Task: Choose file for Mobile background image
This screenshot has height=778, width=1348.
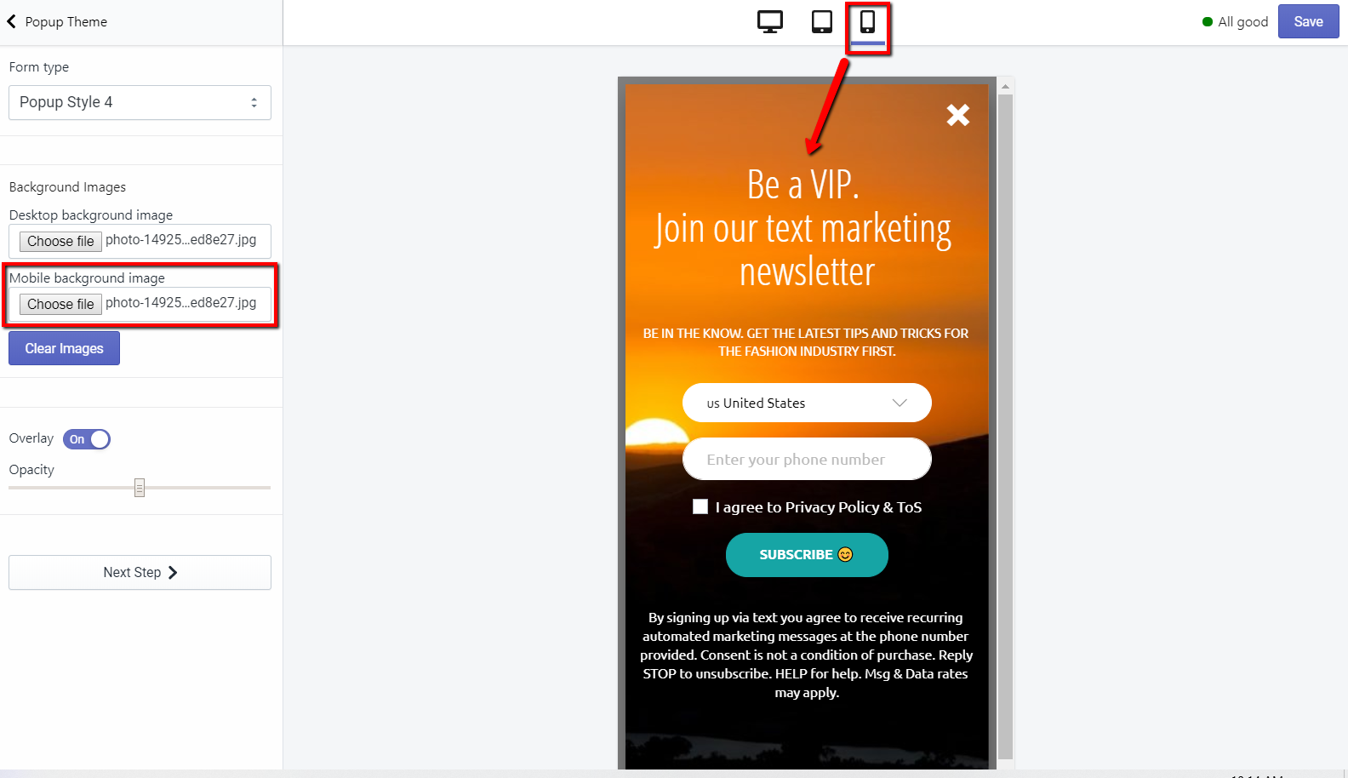Action: point(60,305)
